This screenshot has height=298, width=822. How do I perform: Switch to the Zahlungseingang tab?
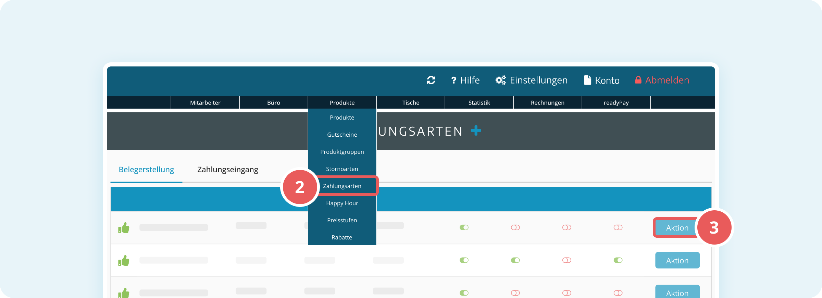[228, 170]
